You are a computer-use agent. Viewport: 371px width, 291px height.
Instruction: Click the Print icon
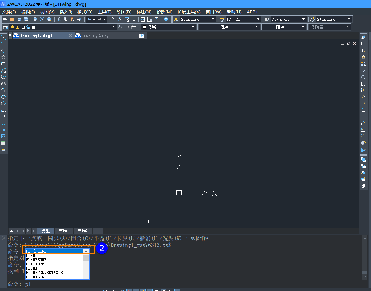(x=35, y=19)
